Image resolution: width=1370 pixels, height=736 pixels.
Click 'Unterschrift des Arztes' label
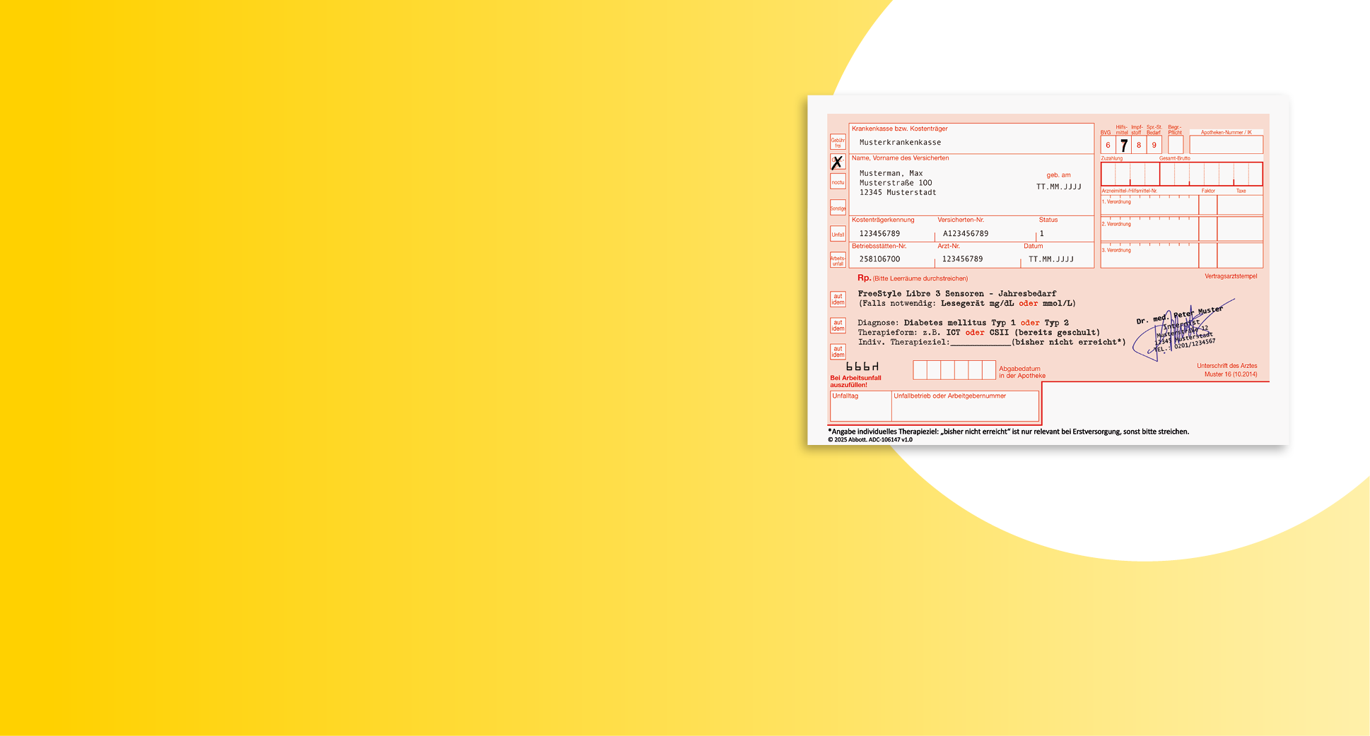coord(1226,366)
